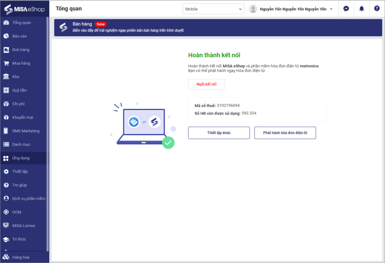
Task: Click the Mã số thuế label
Action: pyautogui.click(x=205, y=106)
